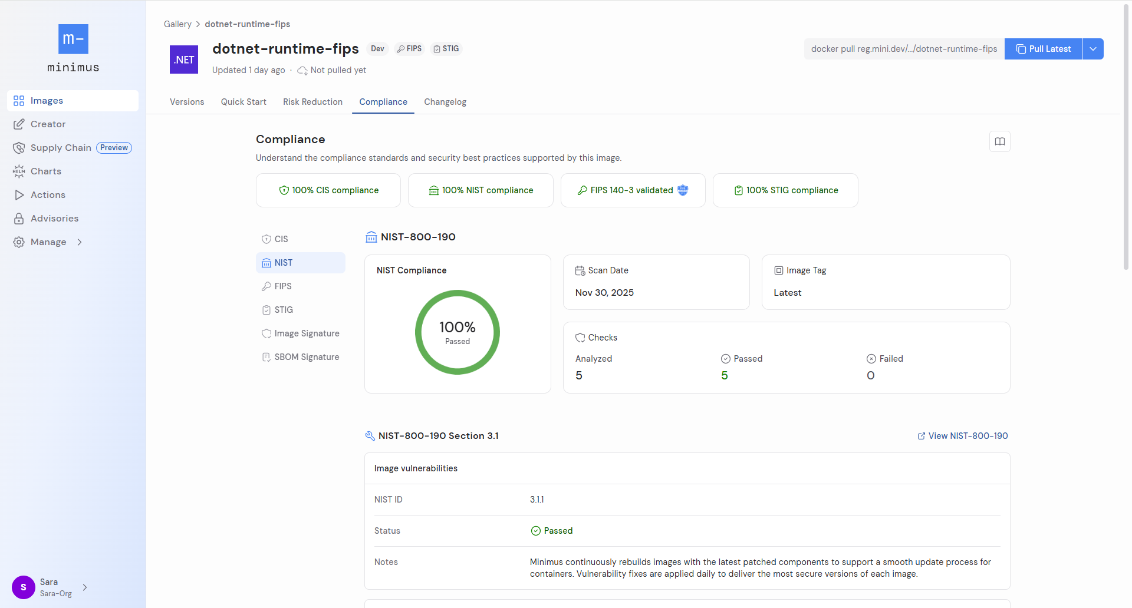Open the Creator section from sidebar
Screen dimensions: 1132x608
click(x=18, y=124)
